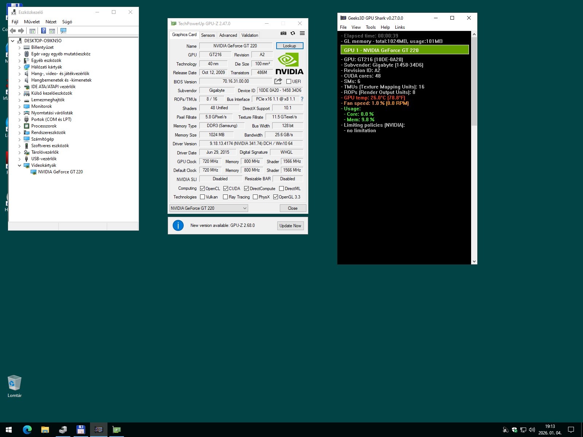Click the volume icon in the system tray
The width and height of the screenshot is (583, 437).
click(x=532, y=430)
